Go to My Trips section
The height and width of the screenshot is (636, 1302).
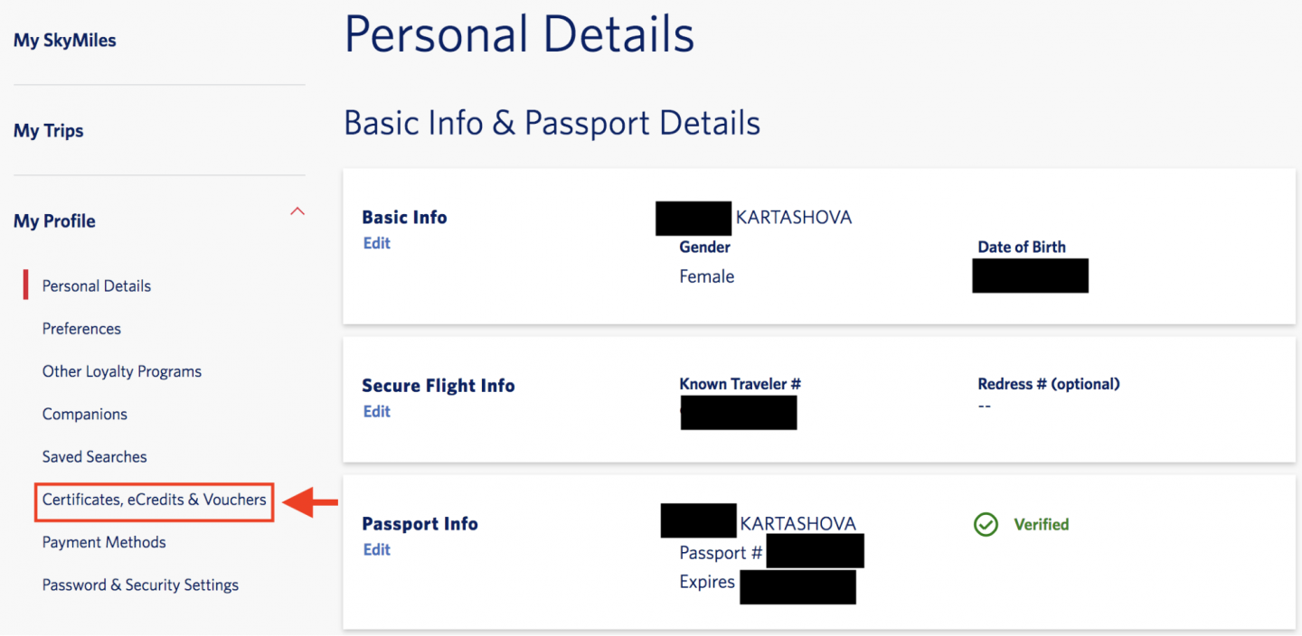49,131
